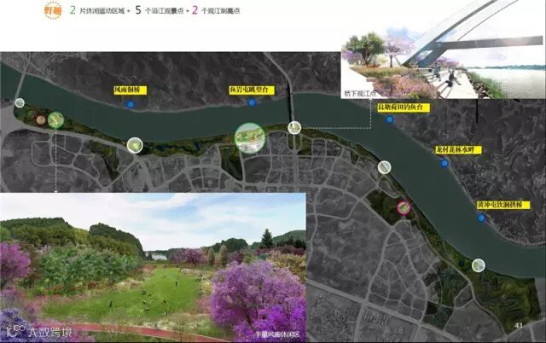Select the yellow 龙村花林水畔 label
Image resolution: width=546 pixels, height=343 pixels.
(458, 150)
